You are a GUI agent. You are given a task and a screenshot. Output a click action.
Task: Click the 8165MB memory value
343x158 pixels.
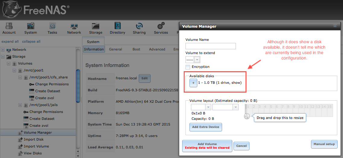coord(123,113)
